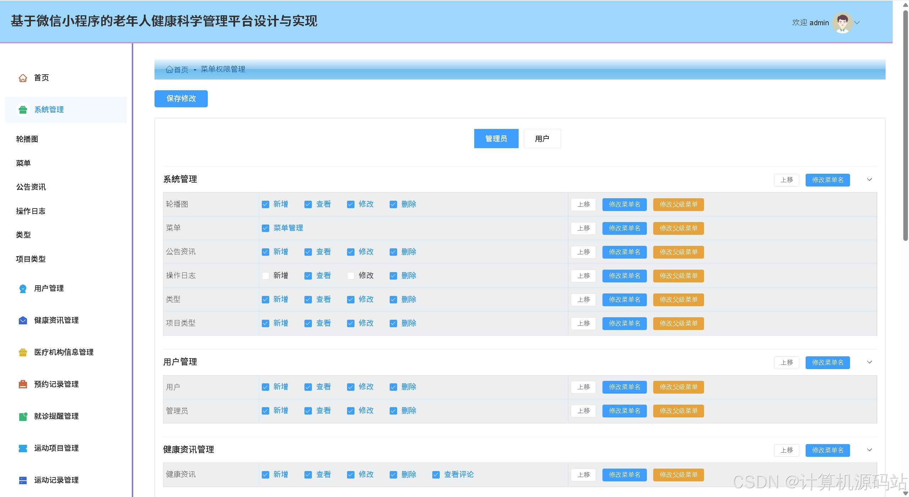Open 医疗机构信息管理 sidebar menu
909x497 pixels.
pyautogui.click(x=64, y=352)
